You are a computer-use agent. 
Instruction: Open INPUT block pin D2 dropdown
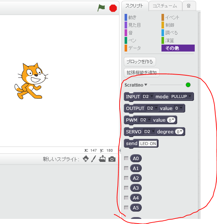pos(148,97)
